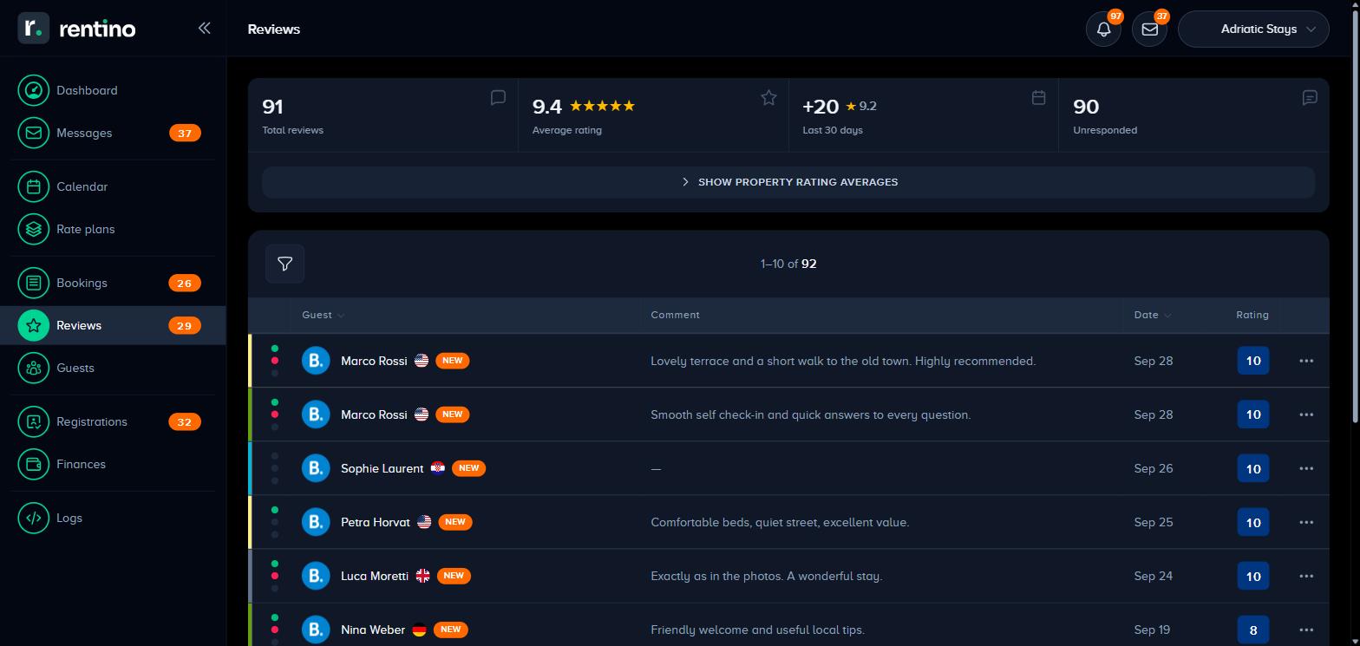This screenshot has width=1360, height=646.
Task: Click calendar icon on Last 30 days card
Action: click(1038, 97)
